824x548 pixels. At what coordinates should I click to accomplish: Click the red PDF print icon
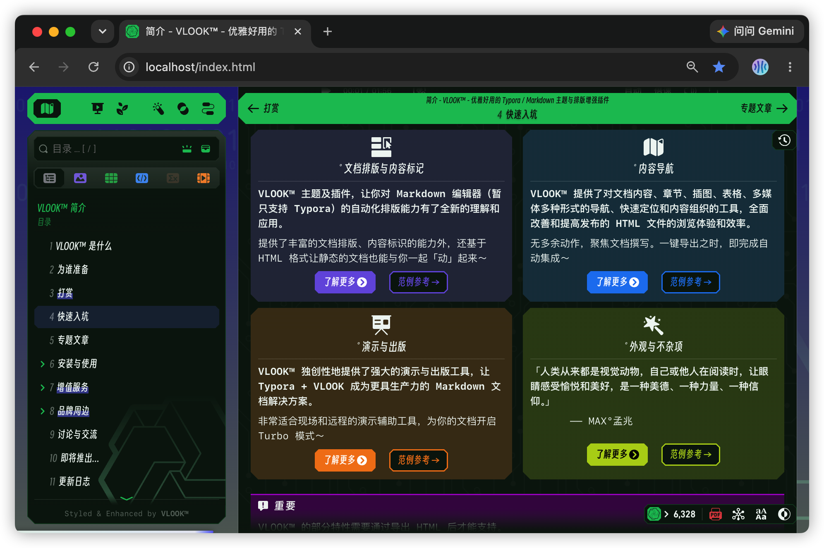point(715,514)
